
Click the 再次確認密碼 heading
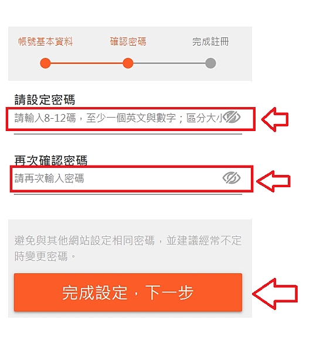pyautogui.click(x=51, y=160)
